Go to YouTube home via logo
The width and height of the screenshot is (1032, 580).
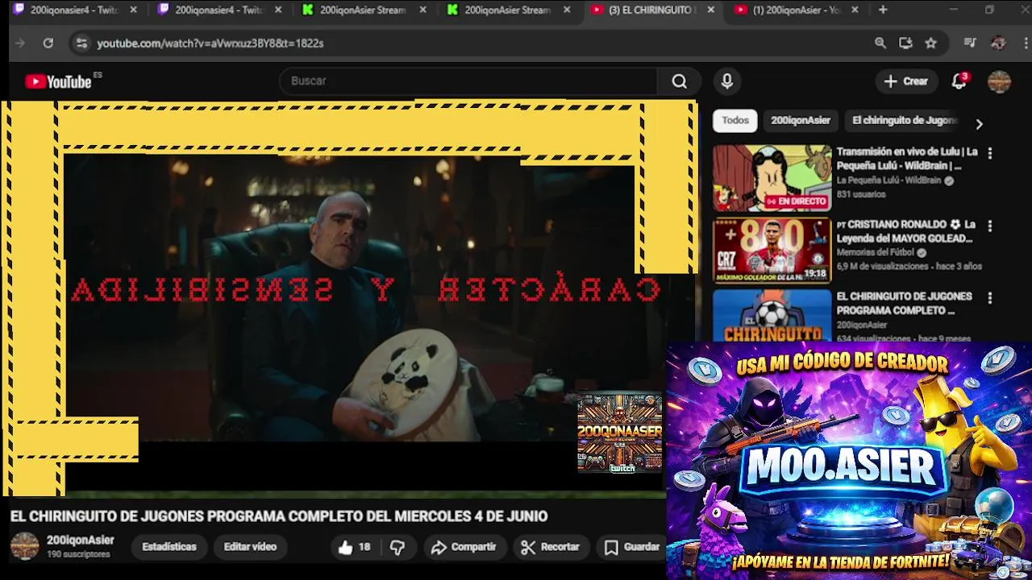[x=59, y=81]
